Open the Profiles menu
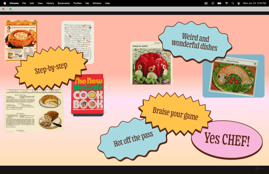The height and width of the screenshot is (174, 269). click(x=77, y=3)
